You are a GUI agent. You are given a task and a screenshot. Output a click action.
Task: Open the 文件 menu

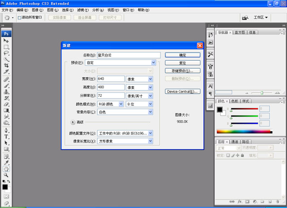(x=7, y=10)
